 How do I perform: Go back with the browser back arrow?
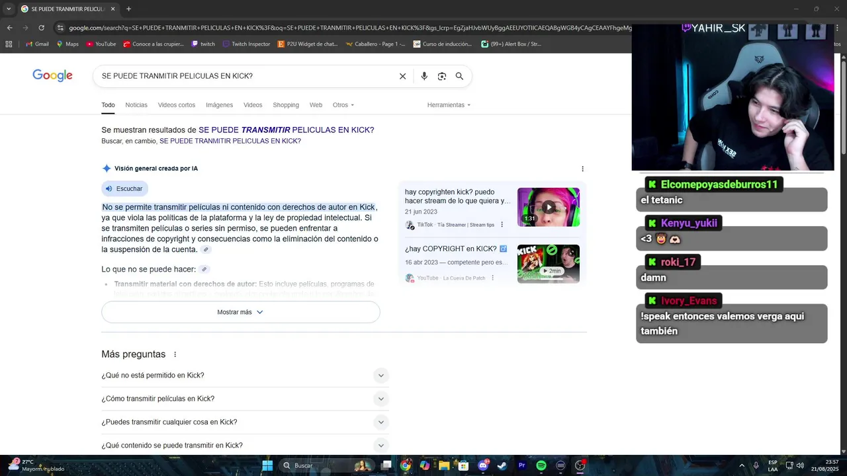[9, 28]
